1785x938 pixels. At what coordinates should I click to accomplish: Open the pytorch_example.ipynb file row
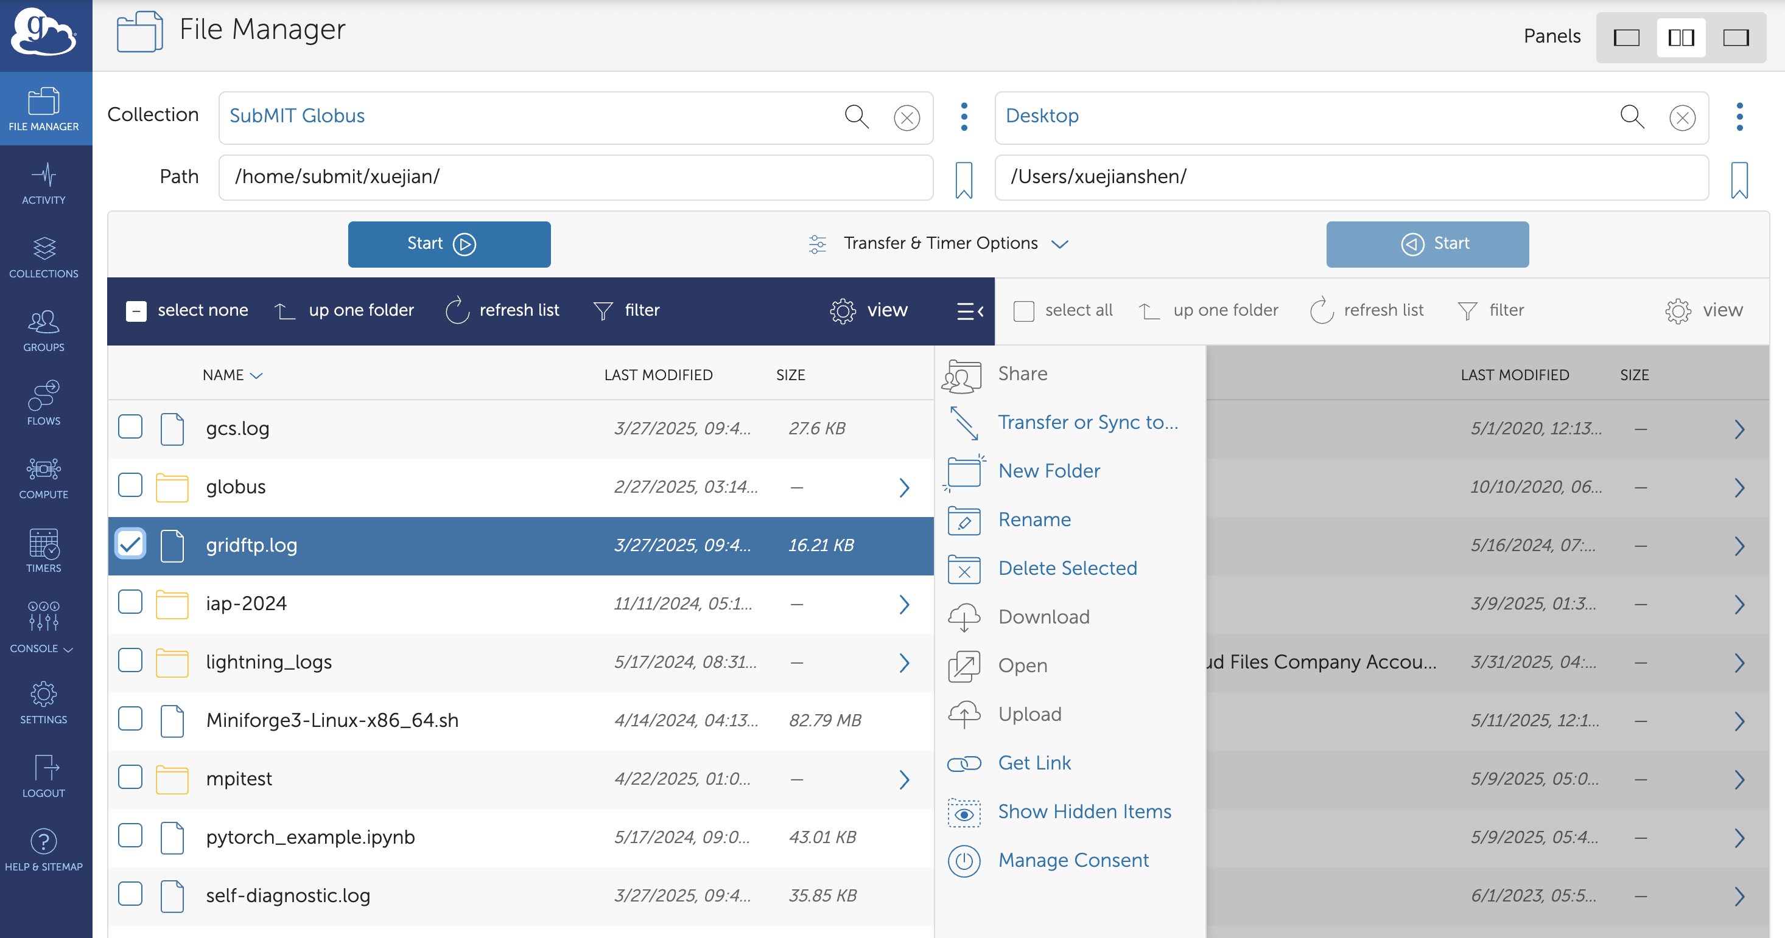[x=521, y=838]
